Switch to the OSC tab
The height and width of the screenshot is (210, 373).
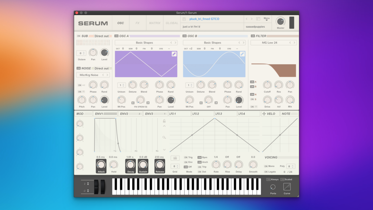pyautogui.click(x=121, y=23)
